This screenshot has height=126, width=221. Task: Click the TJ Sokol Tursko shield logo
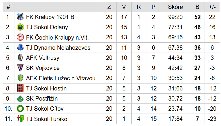pyautogui.click(x=20, y=119)
